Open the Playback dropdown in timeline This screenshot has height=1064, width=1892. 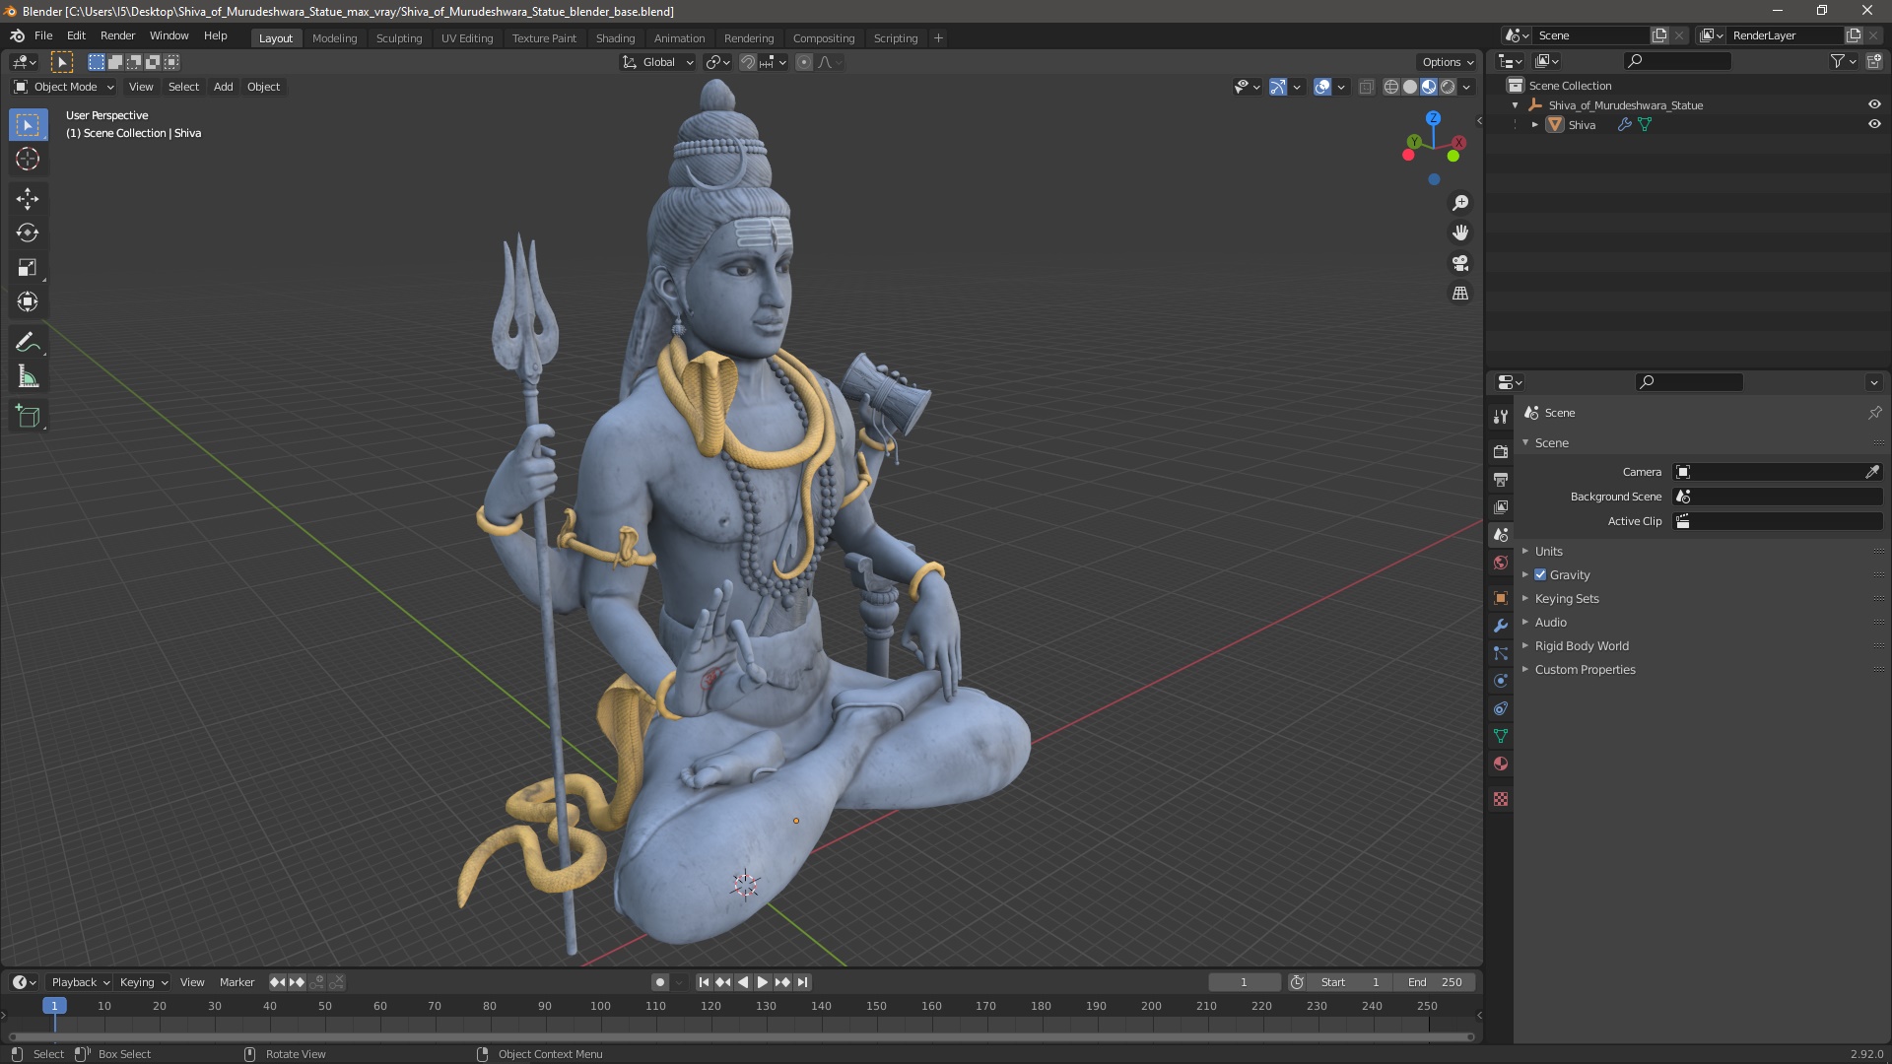tap(80, 982)
